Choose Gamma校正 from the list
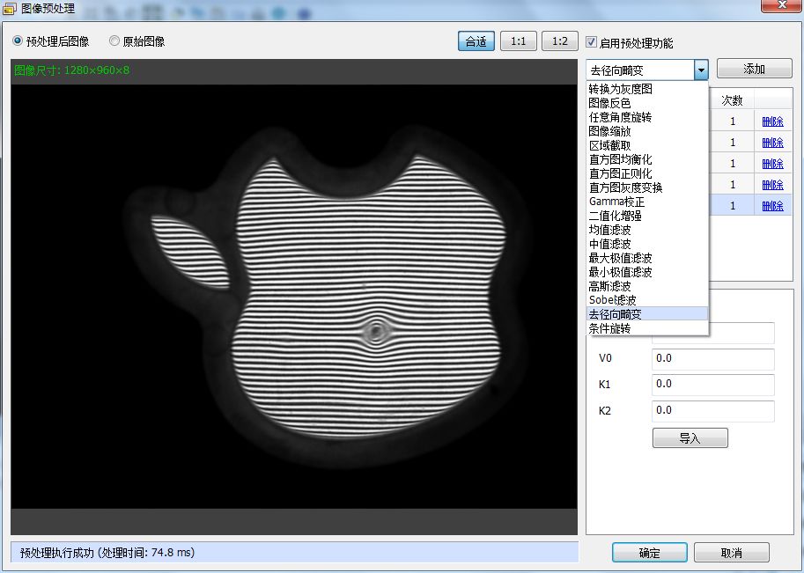The width and height of the screenshot is (804, 573). pyautogui.click(x=647, y=202)
